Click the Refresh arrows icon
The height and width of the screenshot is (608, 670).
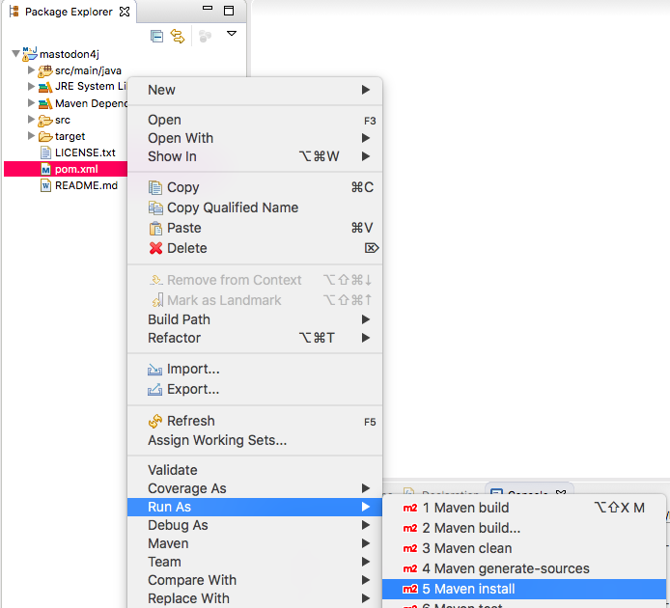coord(155,422)
